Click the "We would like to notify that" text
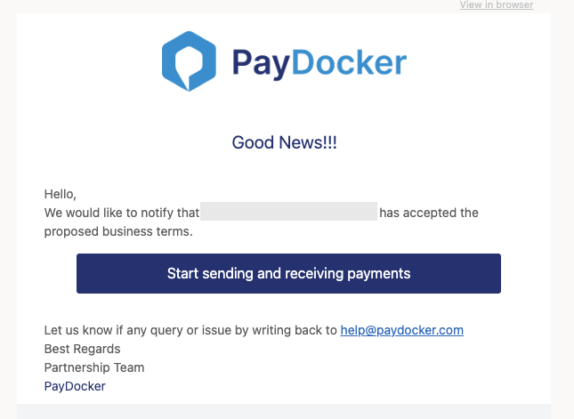Screen dimensions: 574x419 (x=122, y=213)
